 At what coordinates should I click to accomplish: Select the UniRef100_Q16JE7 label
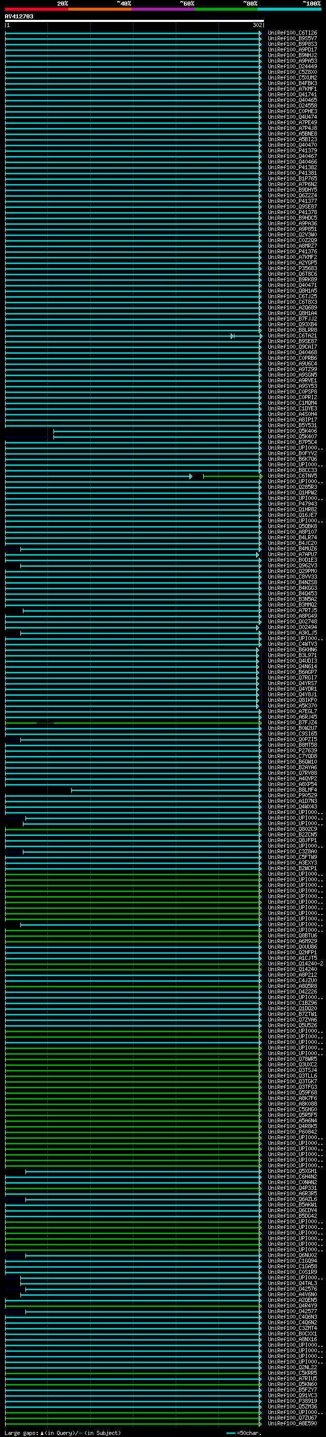click(292, 515)
